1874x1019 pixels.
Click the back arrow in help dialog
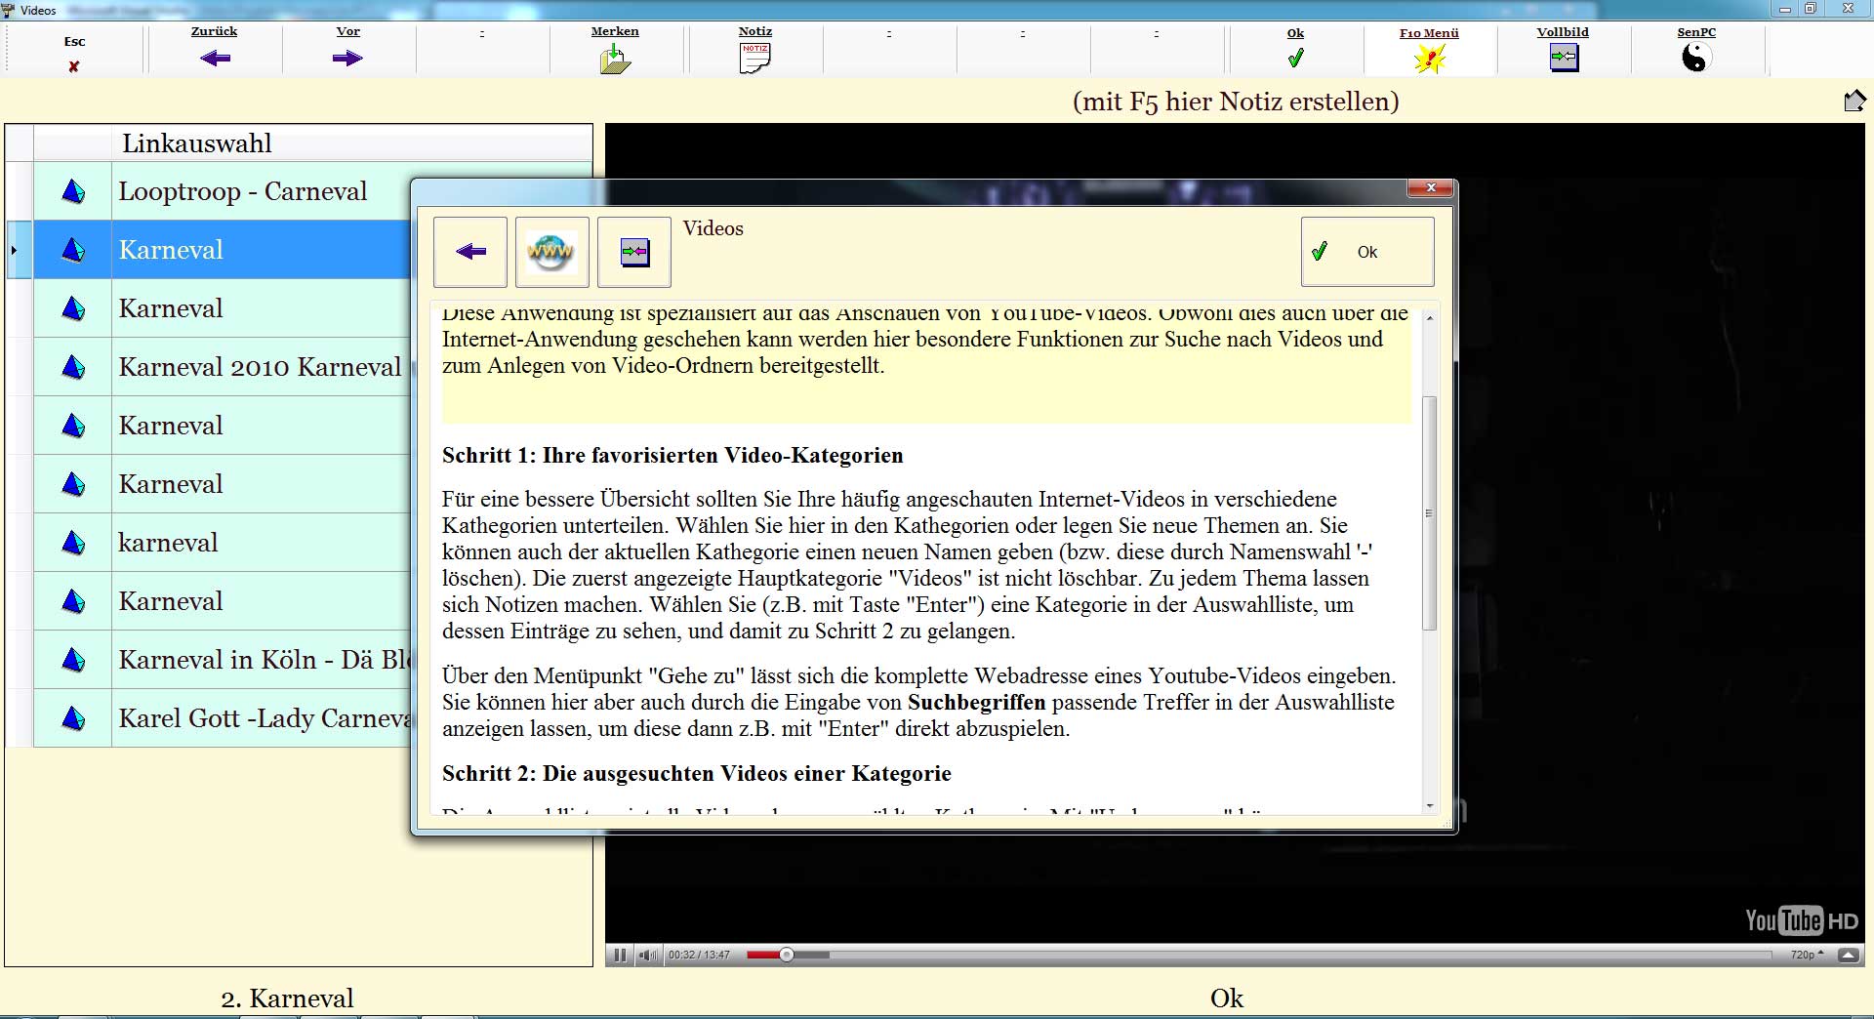470,252
